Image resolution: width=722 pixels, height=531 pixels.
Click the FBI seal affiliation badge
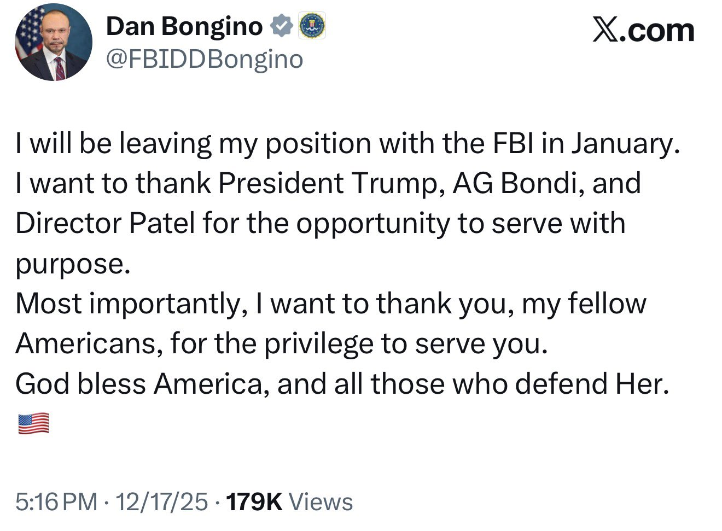pyautogui.click(x=312, y=26)
